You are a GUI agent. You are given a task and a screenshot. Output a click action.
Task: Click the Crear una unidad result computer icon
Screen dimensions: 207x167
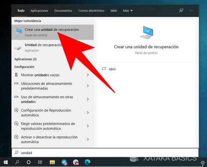click(18, 31)
